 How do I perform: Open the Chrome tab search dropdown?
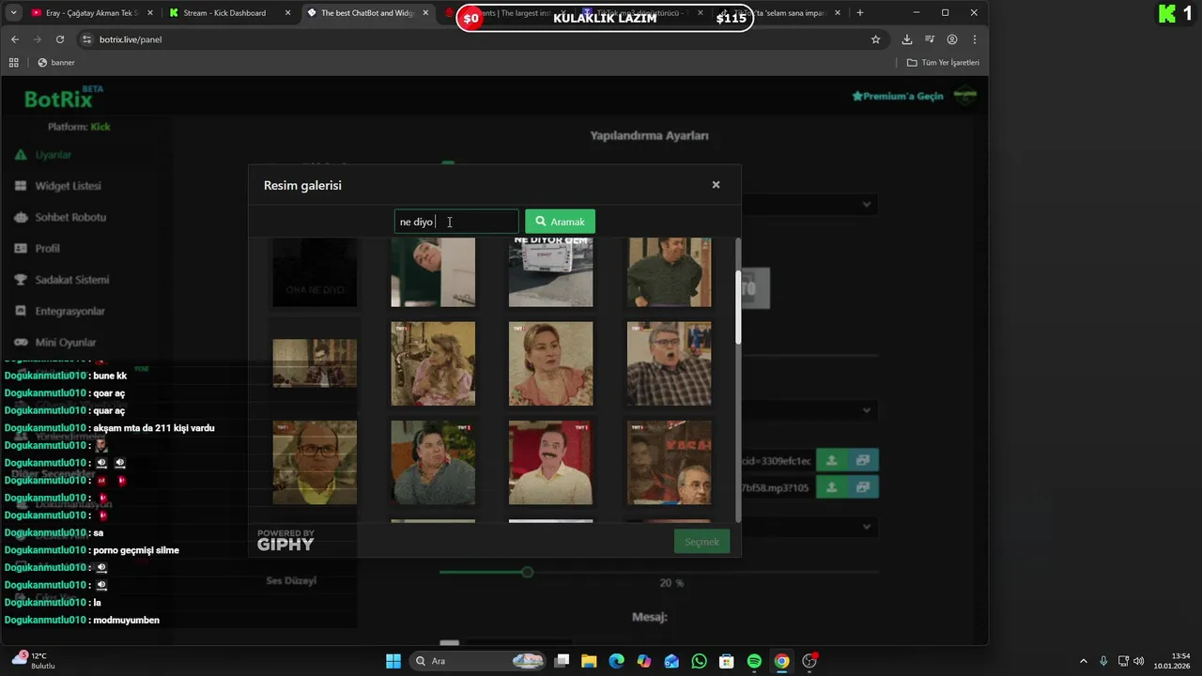coord(13,13)
